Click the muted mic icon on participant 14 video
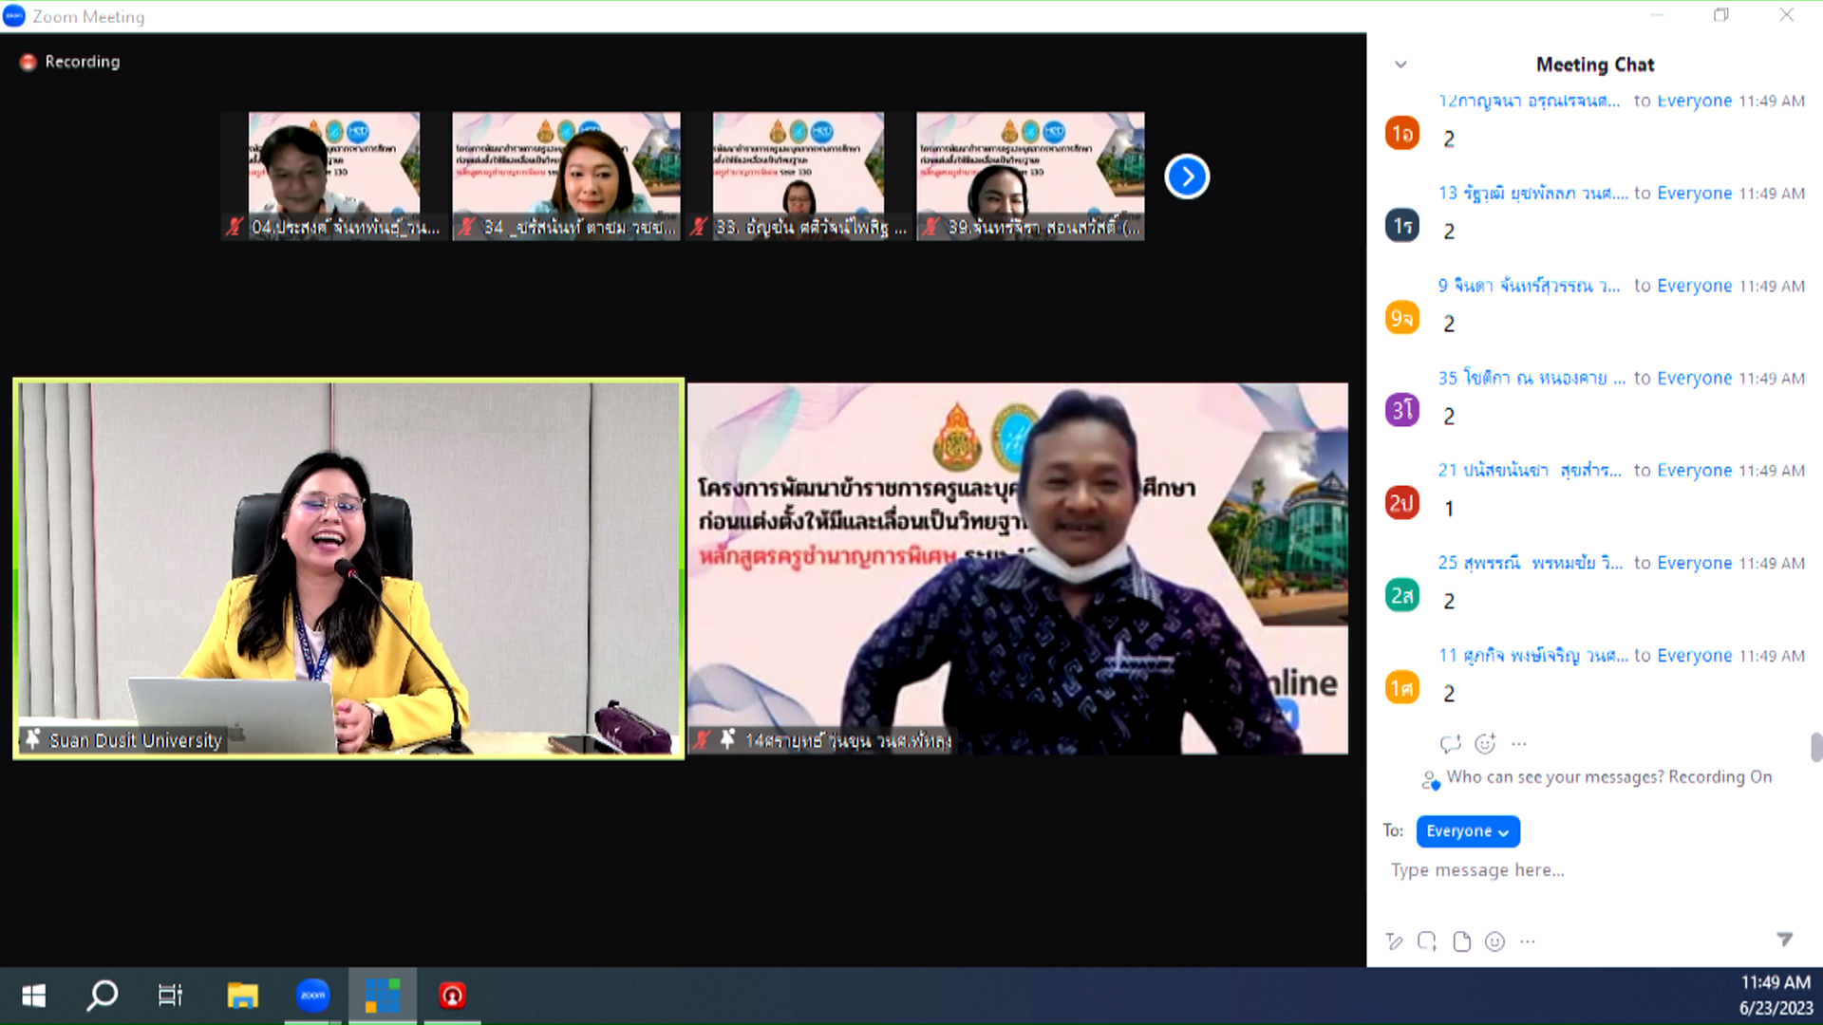This screenshot has height=1025, width=1823. coord(702,739)
